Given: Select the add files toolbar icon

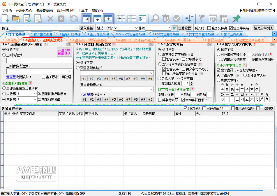Looking at the screenshot, I should click(5, 18).
